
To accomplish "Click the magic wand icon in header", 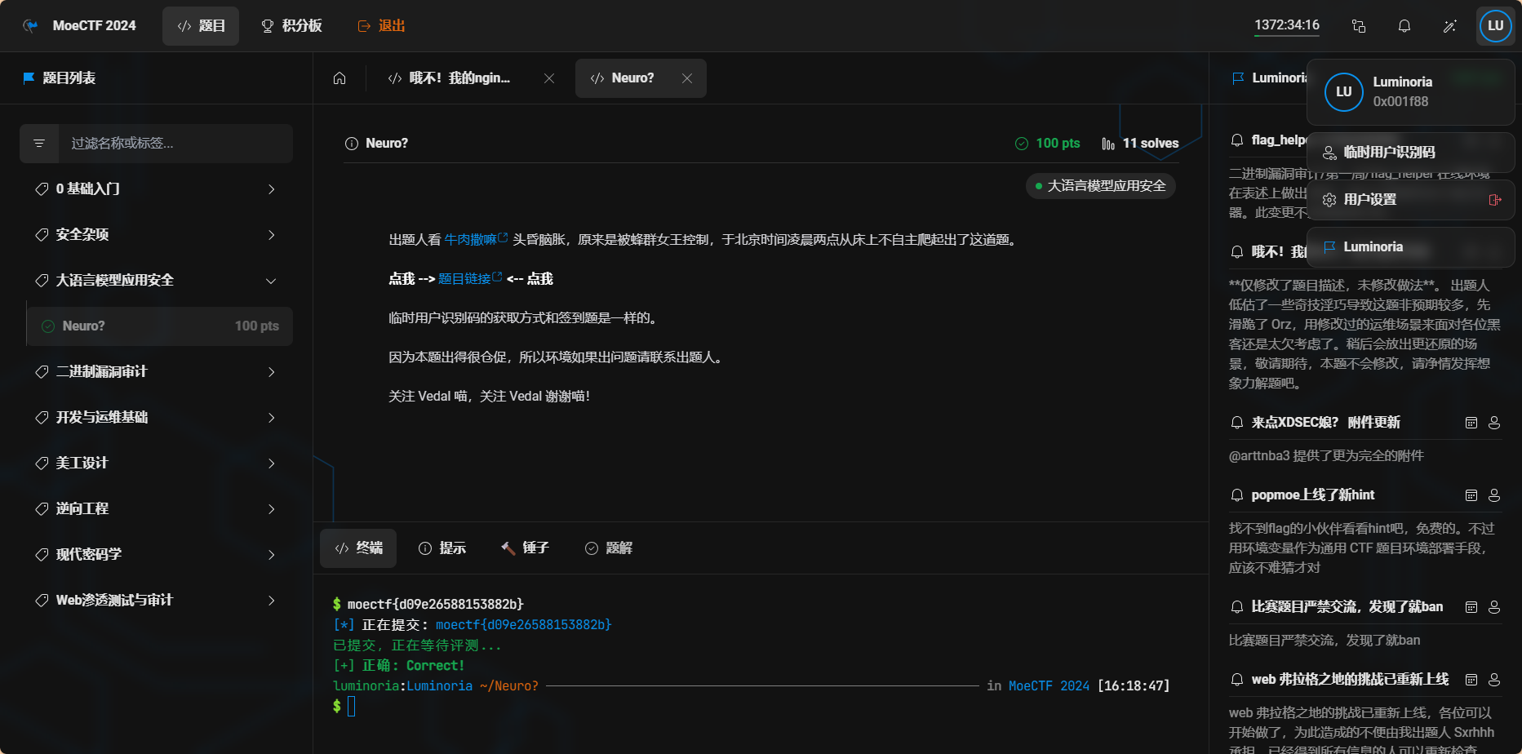I will [1449, 26].
